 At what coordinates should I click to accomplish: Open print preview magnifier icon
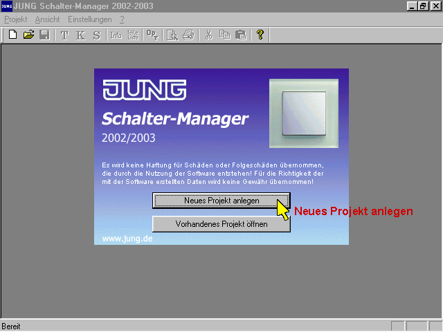click(x=172, y=35)
